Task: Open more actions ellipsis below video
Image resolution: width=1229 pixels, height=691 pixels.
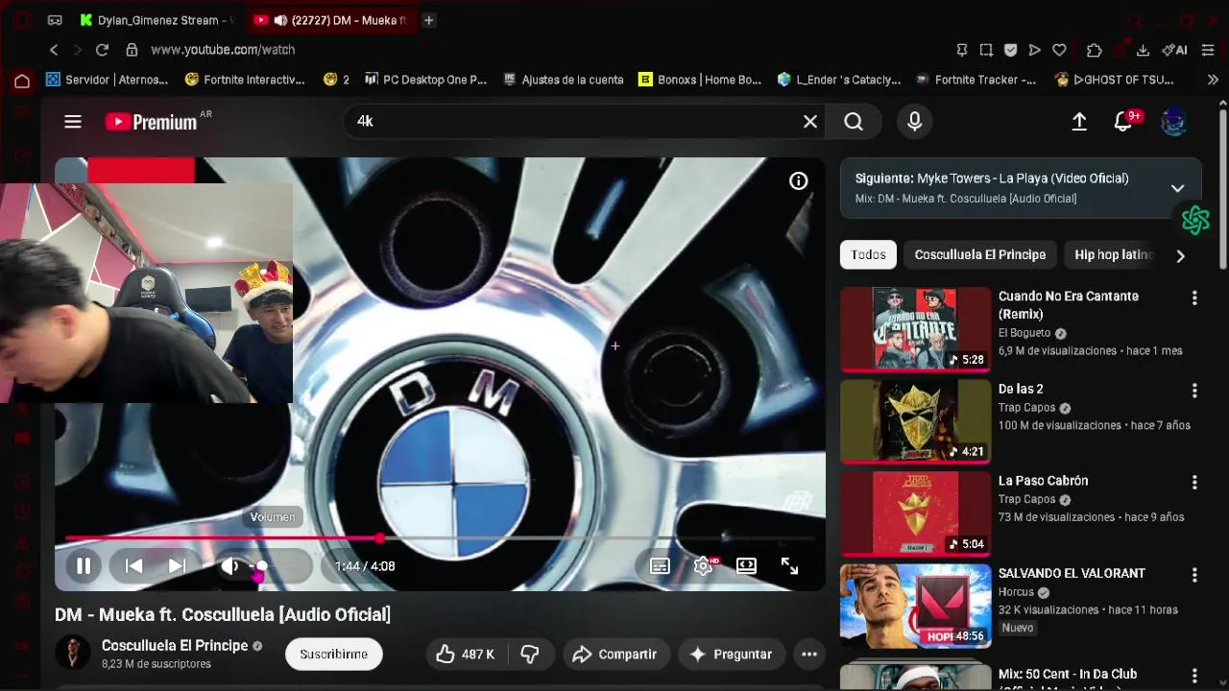Action: [x=809, y=655]
